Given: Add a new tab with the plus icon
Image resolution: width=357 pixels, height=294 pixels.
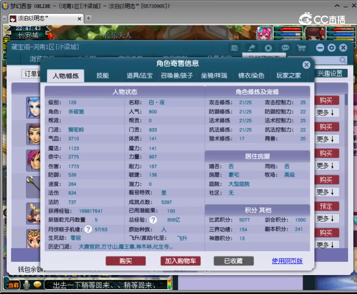Looking at the screenshot, I should 88,18.
